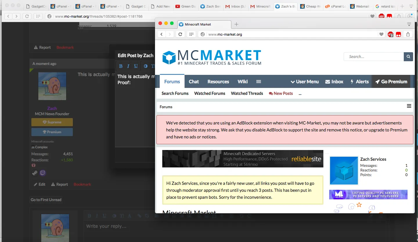Click the MC Market logo
The width and height of the screenshot is (418, 242).
[212, 57]
